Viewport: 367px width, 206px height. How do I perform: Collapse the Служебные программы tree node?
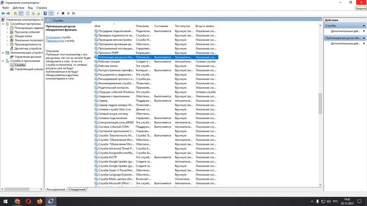click(x=3, y=24)
